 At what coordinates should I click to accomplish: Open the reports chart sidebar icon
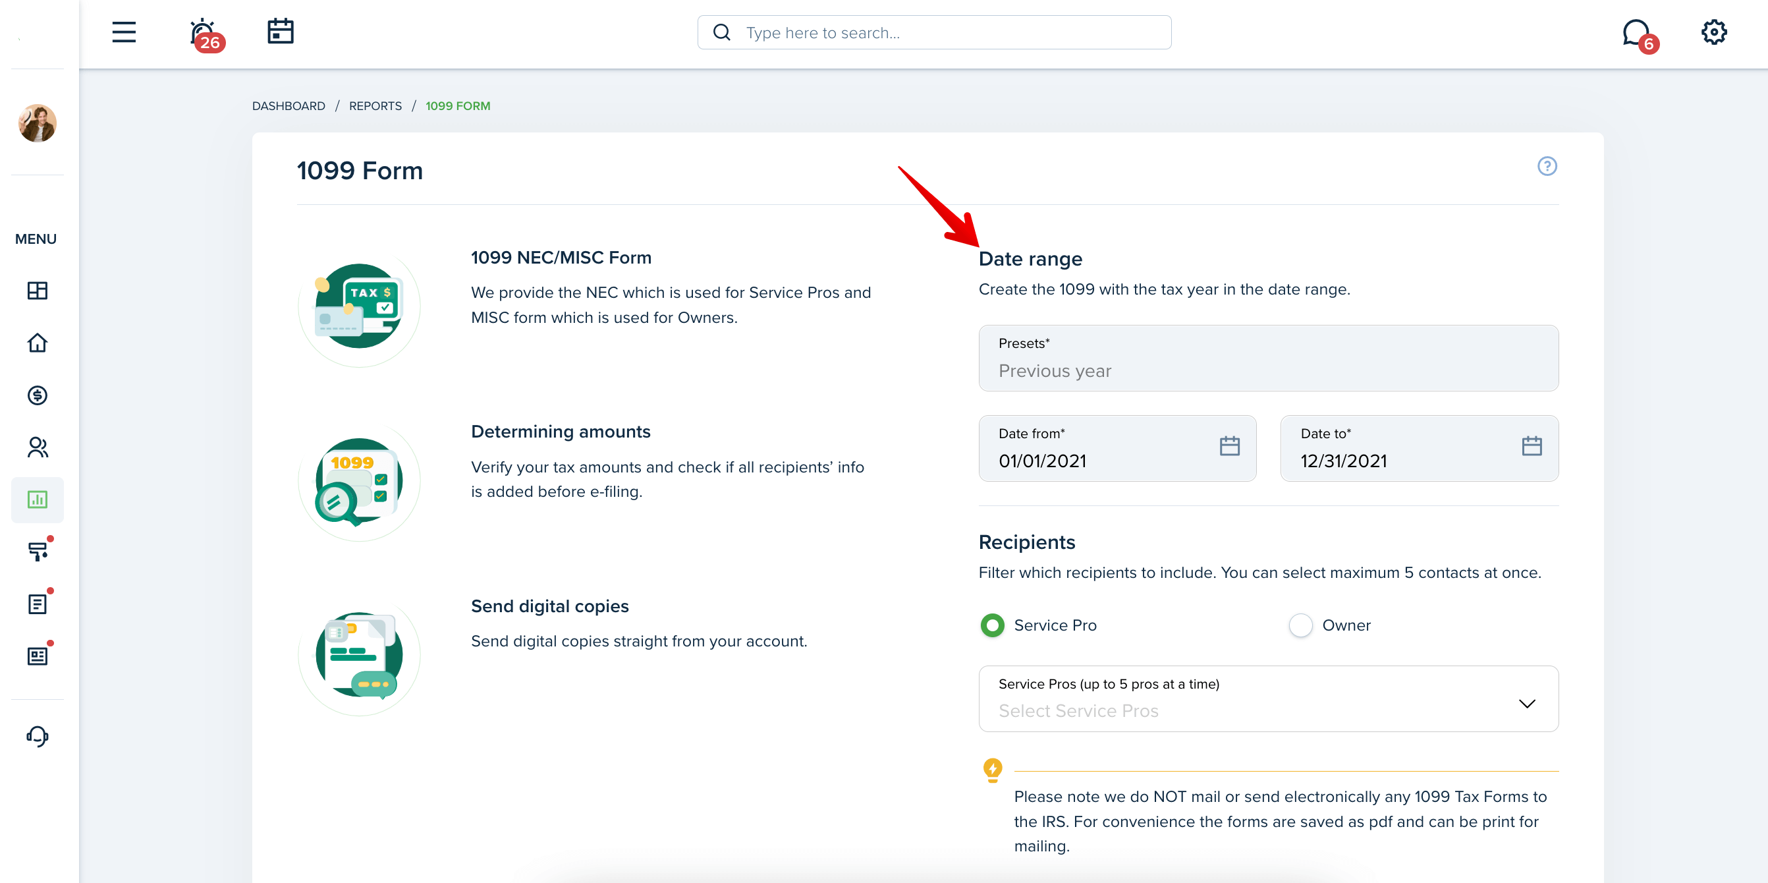tap(37, 499)
